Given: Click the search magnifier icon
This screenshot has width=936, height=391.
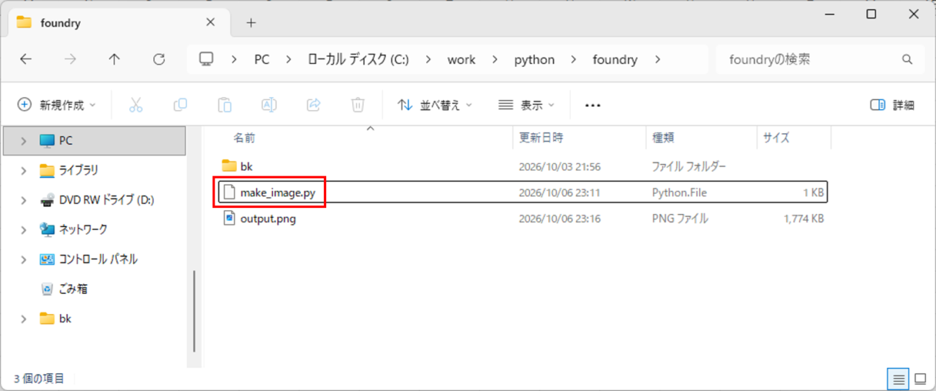Looking at the screenshot, I should click(x=907, y=60).
